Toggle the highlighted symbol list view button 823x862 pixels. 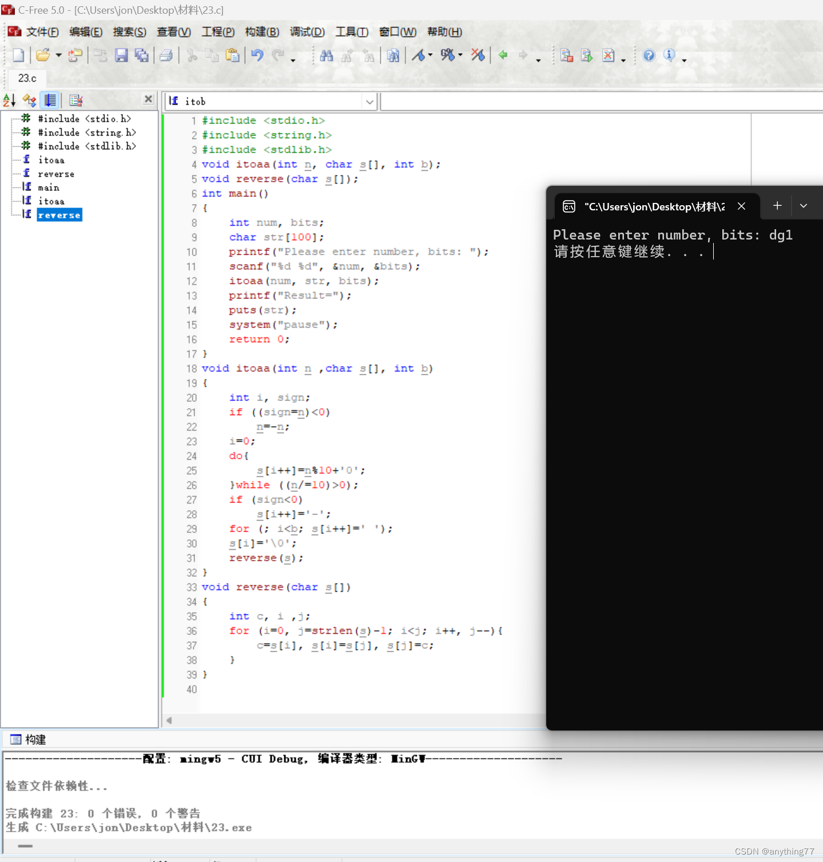[x=50, y=101]
